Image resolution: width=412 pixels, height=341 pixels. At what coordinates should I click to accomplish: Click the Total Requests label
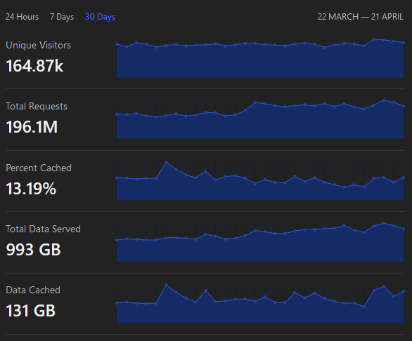(x=37, y=106)
